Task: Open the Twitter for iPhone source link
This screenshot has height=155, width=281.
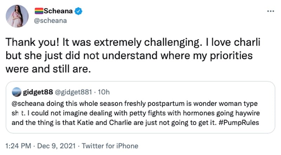Action: [x=110, y=146]
